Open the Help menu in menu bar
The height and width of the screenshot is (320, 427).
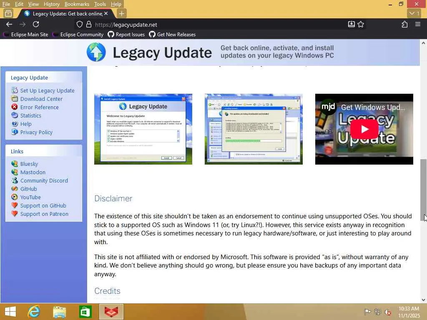pyautogui.click(x=116, y=4)
